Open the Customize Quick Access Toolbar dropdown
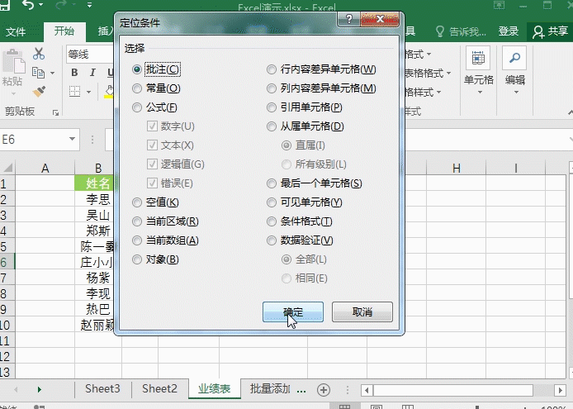The image size is (573, 409). click(x=89, y=5)
